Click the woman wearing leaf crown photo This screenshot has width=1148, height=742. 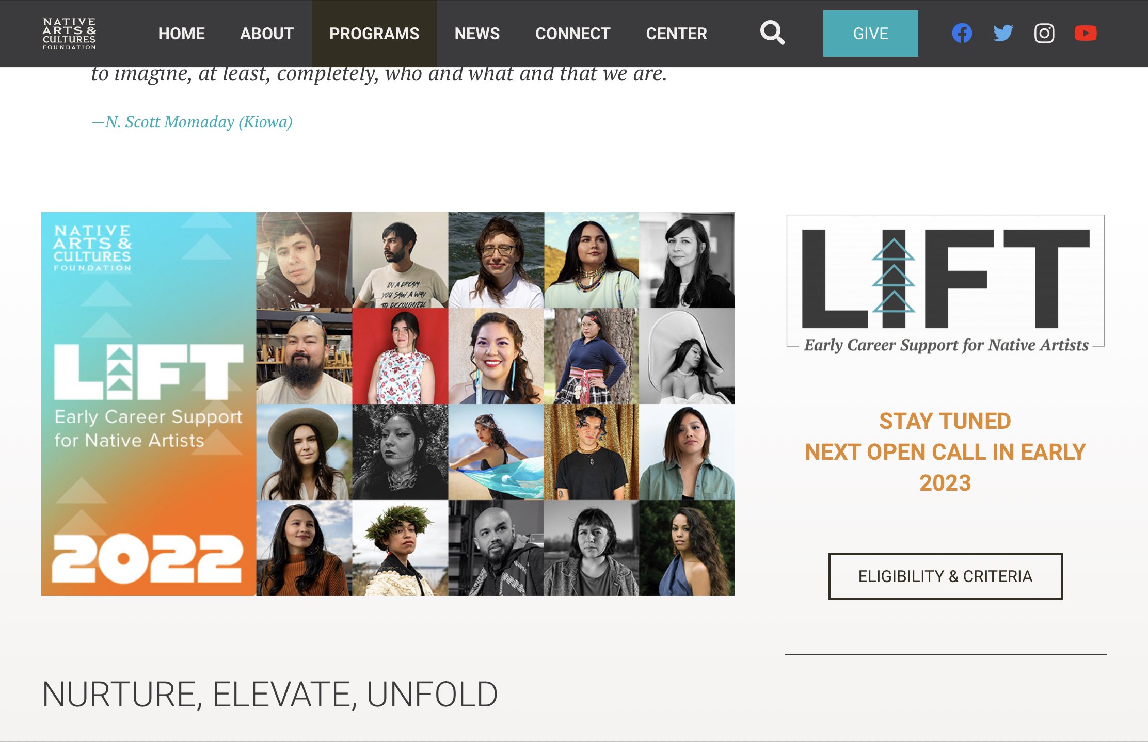(x=400, y=548)
